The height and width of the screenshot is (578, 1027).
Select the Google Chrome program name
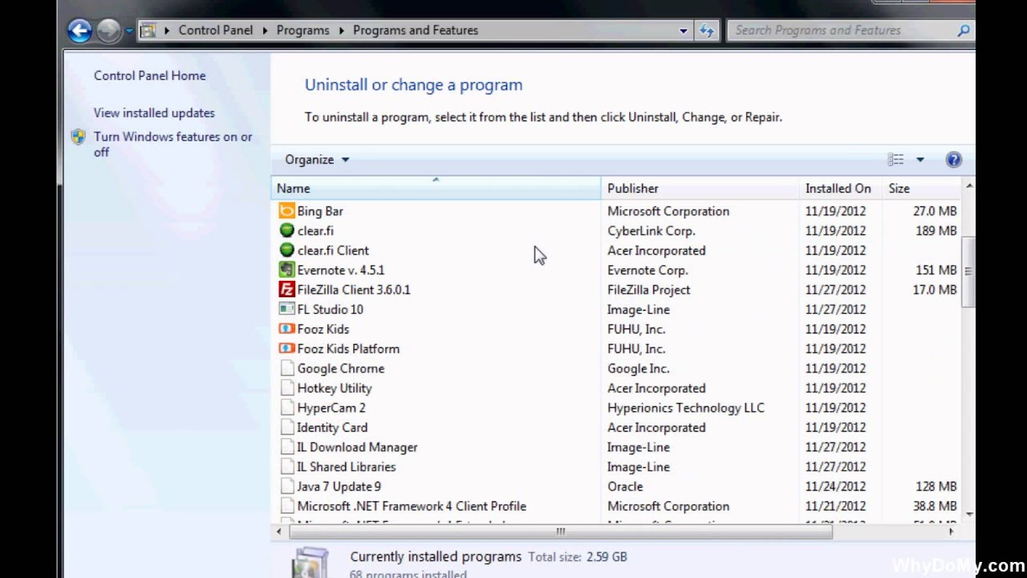pyautogui.click(x=341, y=368)
